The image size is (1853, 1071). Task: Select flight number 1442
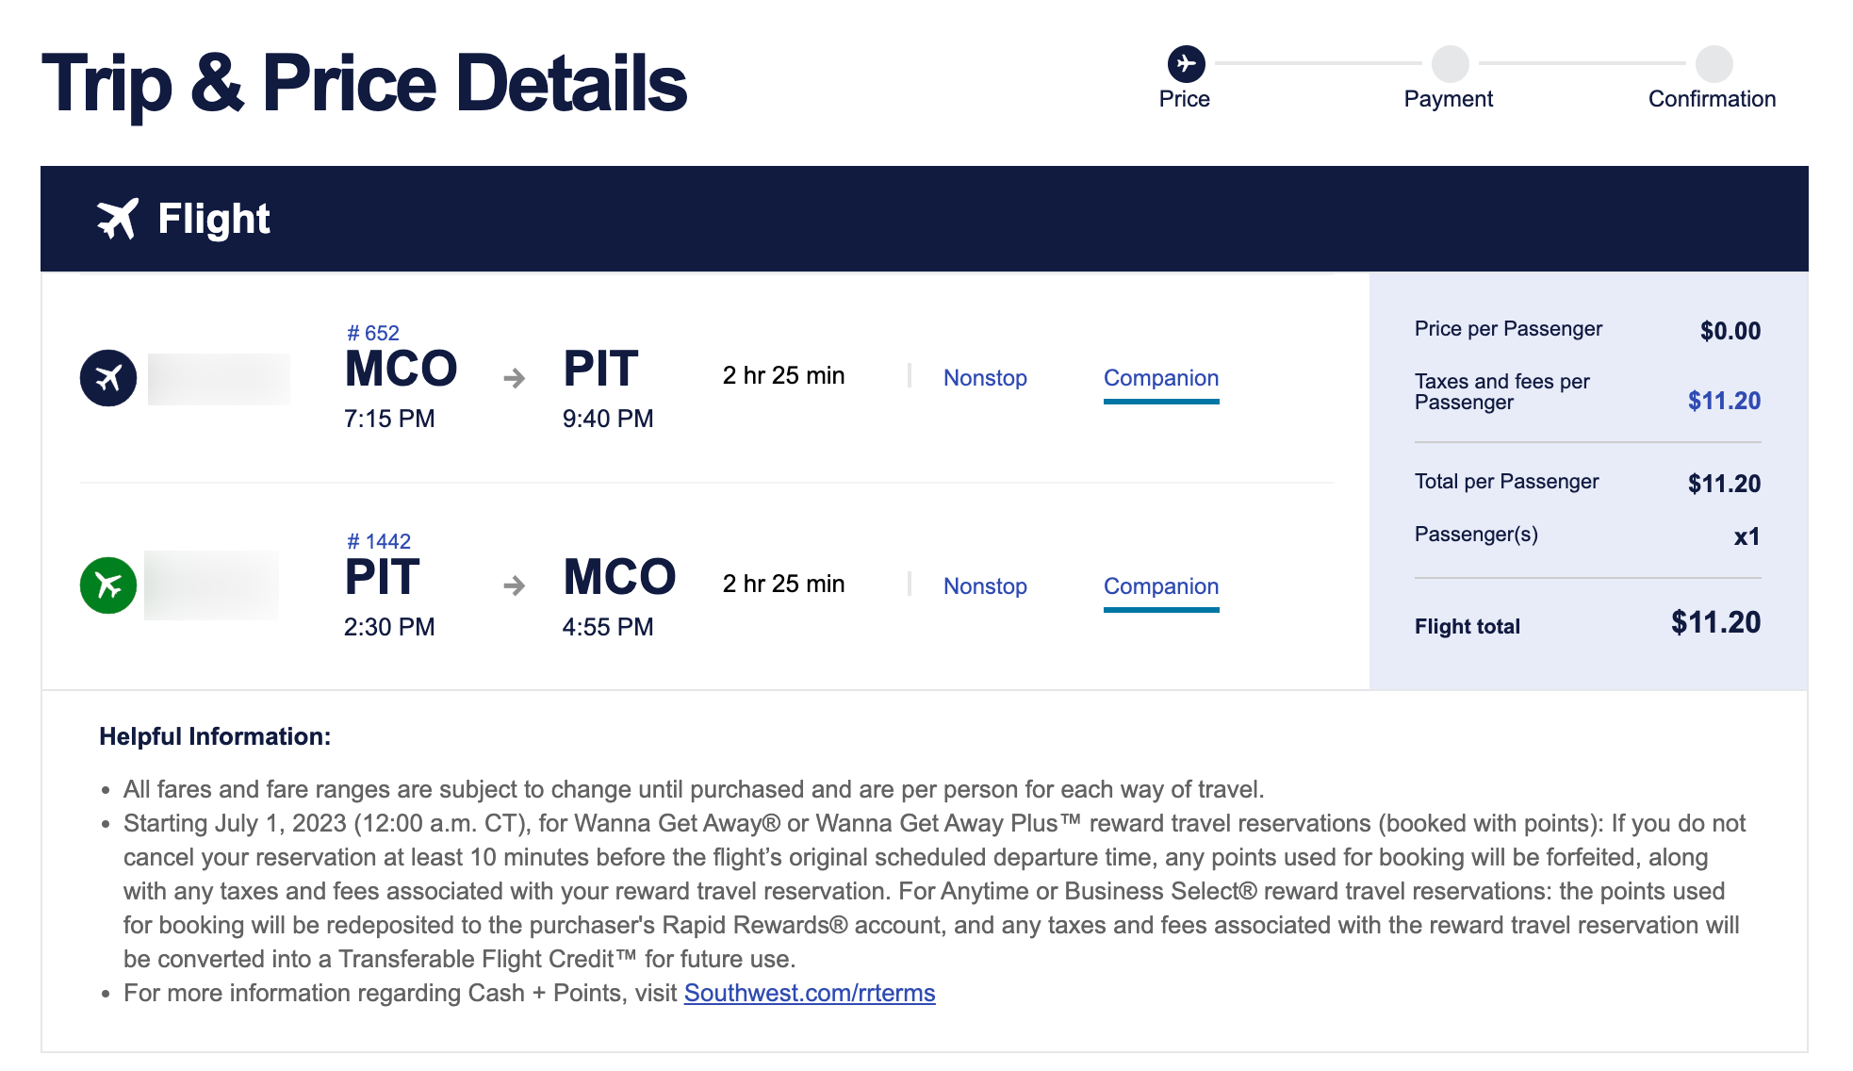point(378,540)
